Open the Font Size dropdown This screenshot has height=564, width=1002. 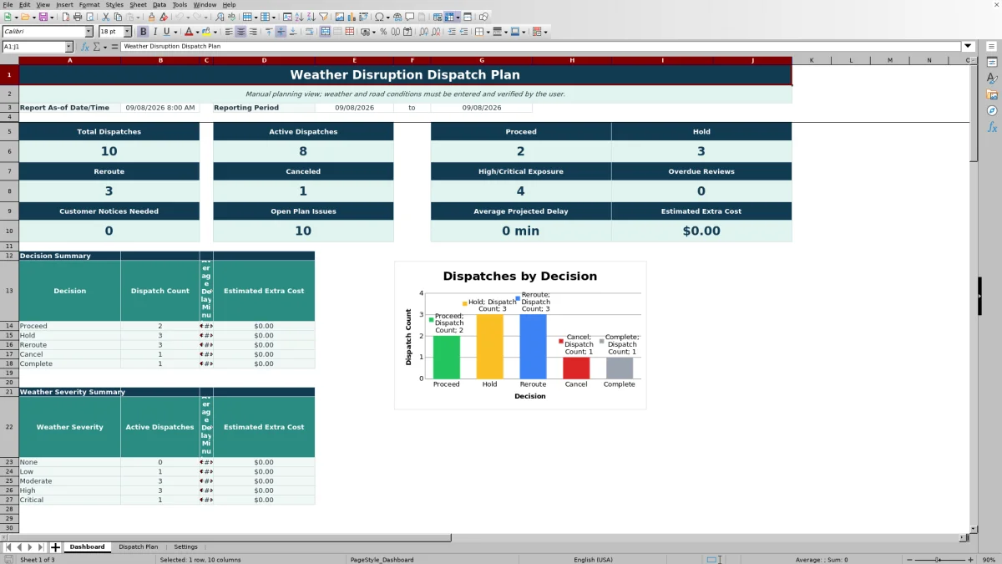[x=128, y=32]
